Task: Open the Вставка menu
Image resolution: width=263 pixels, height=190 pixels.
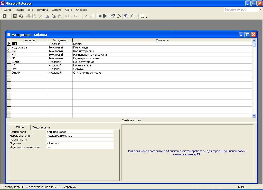Action: [x=42, y=10]
